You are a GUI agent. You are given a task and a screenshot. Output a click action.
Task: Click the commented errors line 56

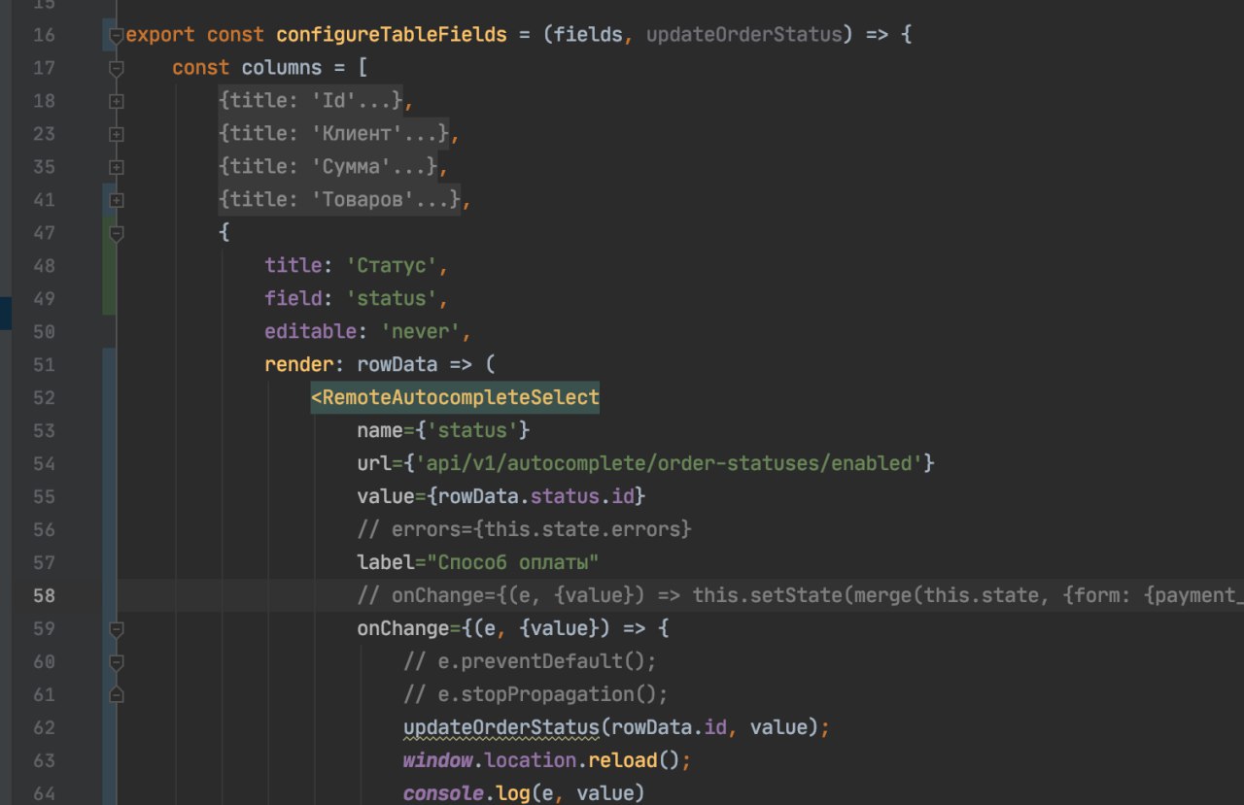[524, 530]
